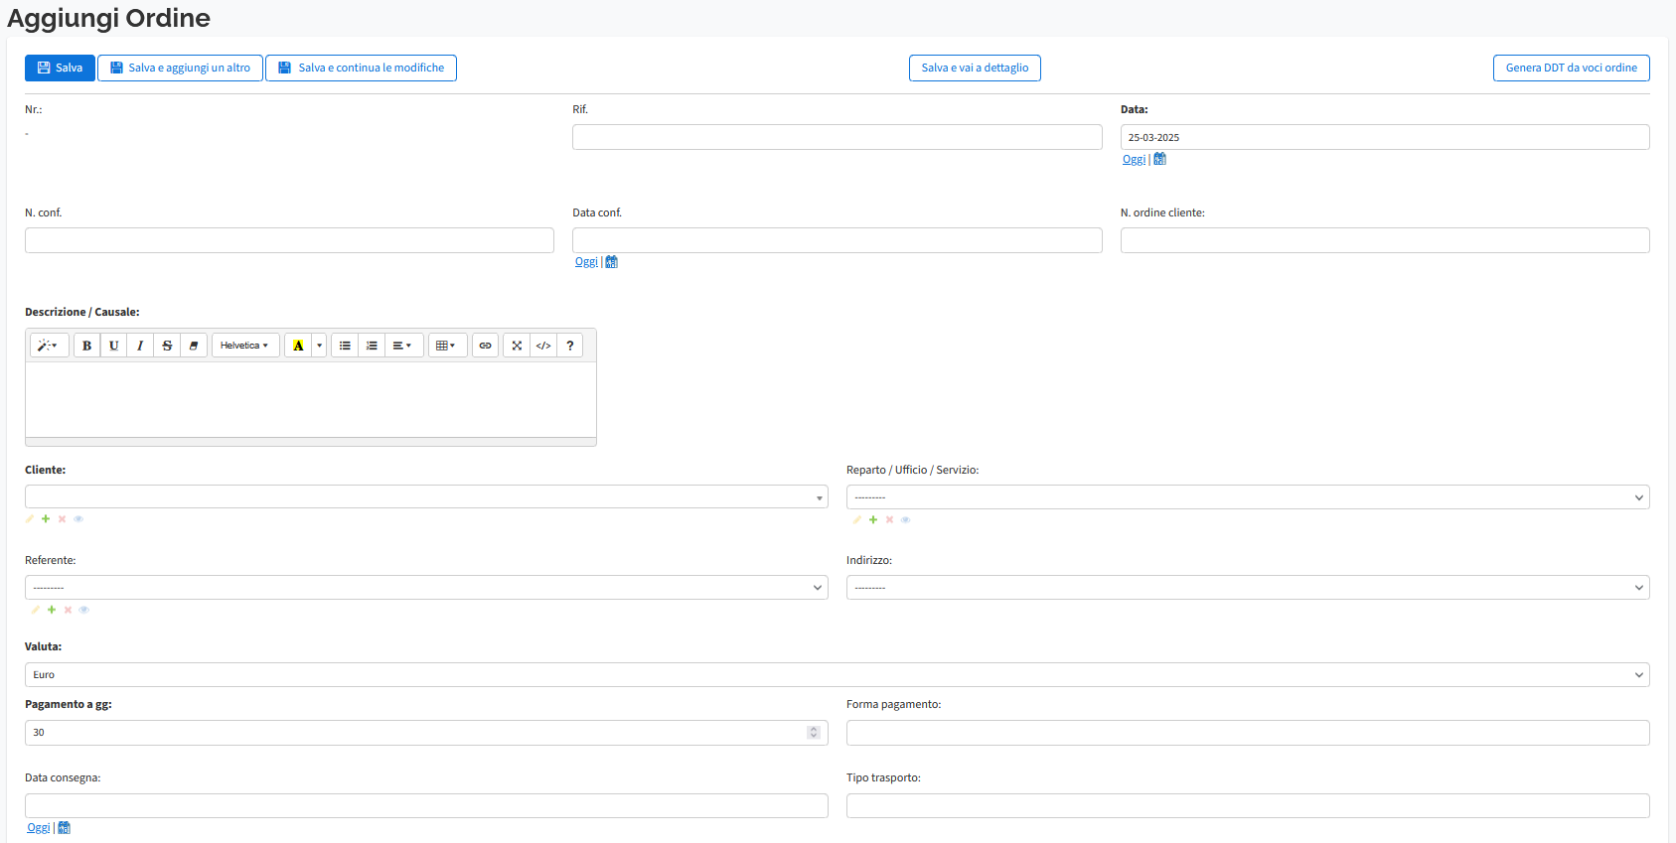Click the edit pencil under Cliente
Viewport: 1676px width, 843px height.
(x=30, y=519)
